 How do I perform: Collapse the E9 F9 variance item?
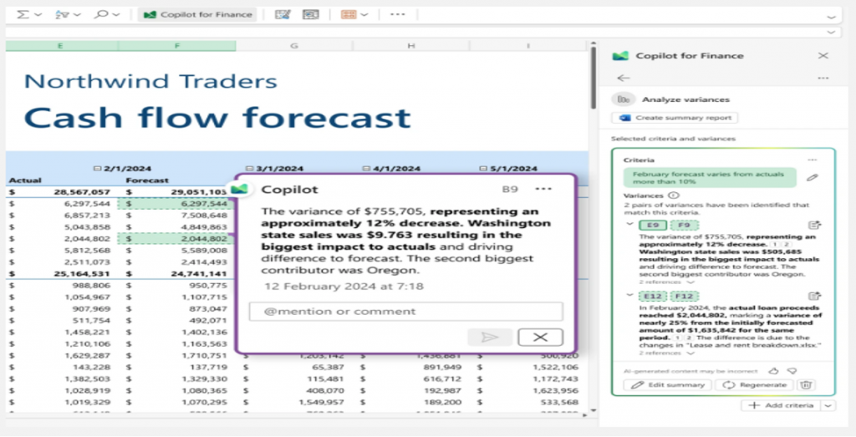629,224
